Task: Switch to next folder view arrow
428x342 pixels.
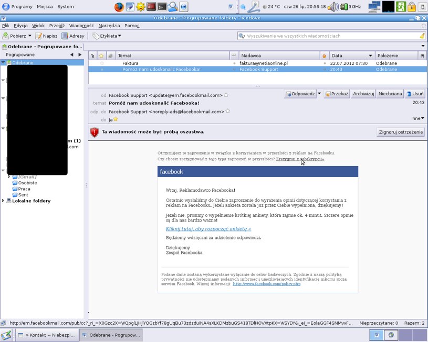Action: (x=80, y=54)
